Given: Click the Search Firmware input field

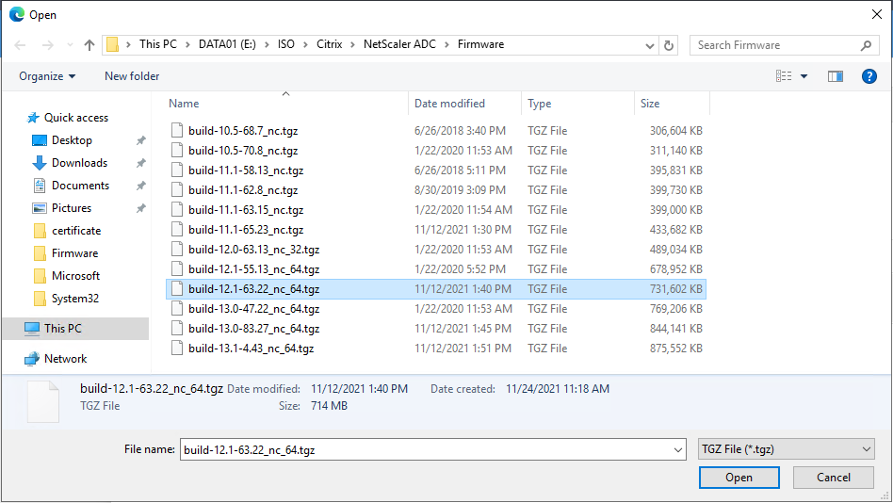Looking at the screenshot, I should [x=772, y=45].
